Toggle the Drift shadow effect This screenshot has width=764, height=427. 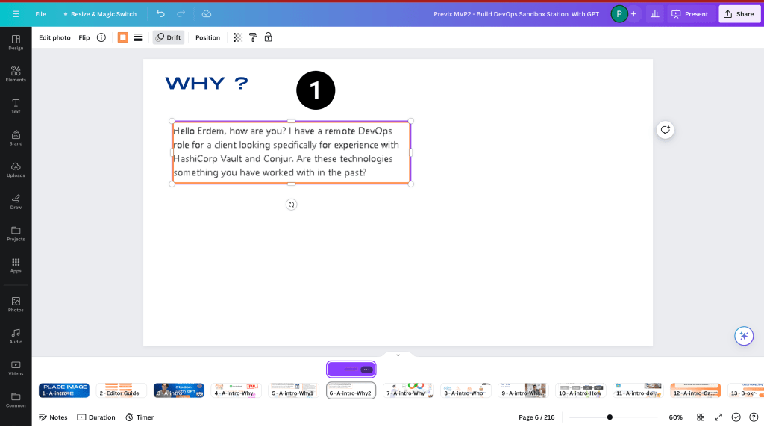pos(169,37)
